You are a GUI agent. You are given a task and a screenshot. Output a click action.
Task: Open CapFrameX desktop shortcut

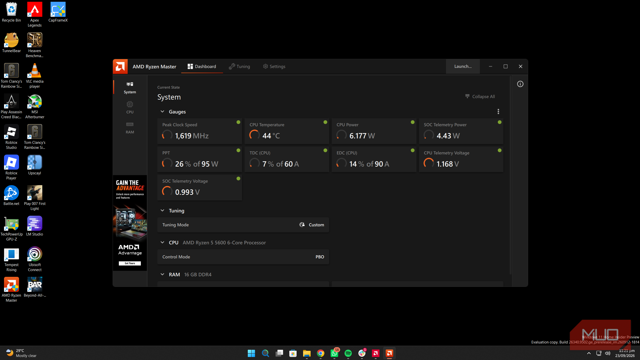[x=58, y=12]
